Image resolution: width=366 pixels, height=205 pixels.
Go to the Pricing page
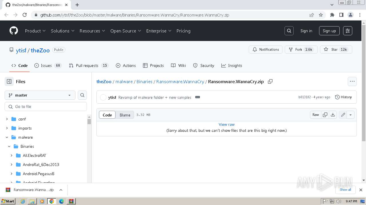pos(184,31)
